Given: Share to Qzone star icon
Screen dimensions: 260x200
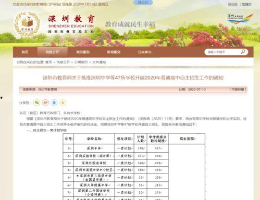Looking at the screenshot, I should (63, 103).
